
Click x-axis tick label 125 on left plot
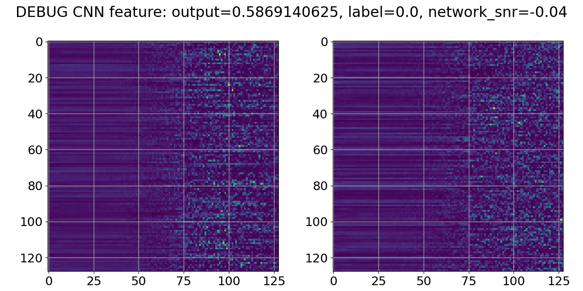274,281
